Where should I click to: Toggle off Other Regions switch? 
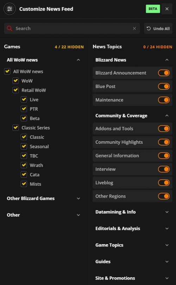coord(164,196)
